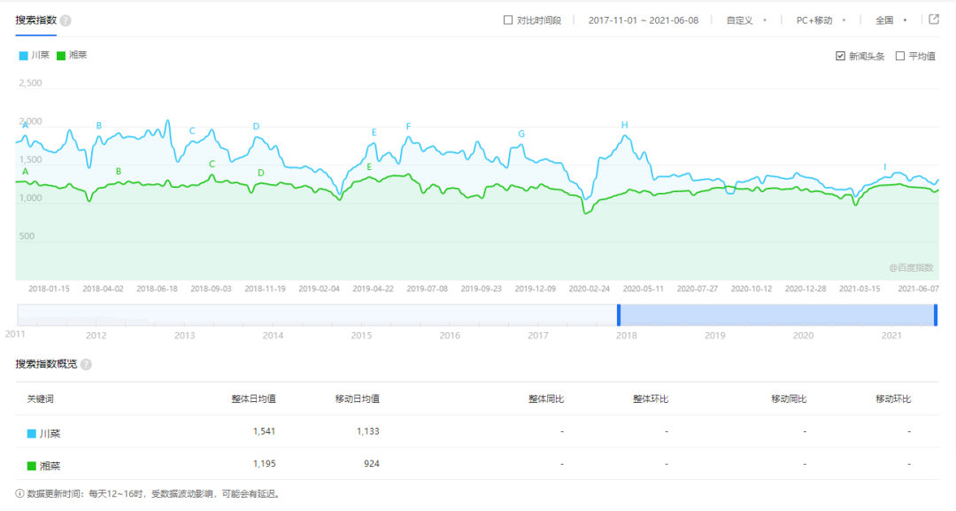The image size is (956, 511).
Task: Enable the 对比时间段 comparison checkbox
Action: point(509,19)
